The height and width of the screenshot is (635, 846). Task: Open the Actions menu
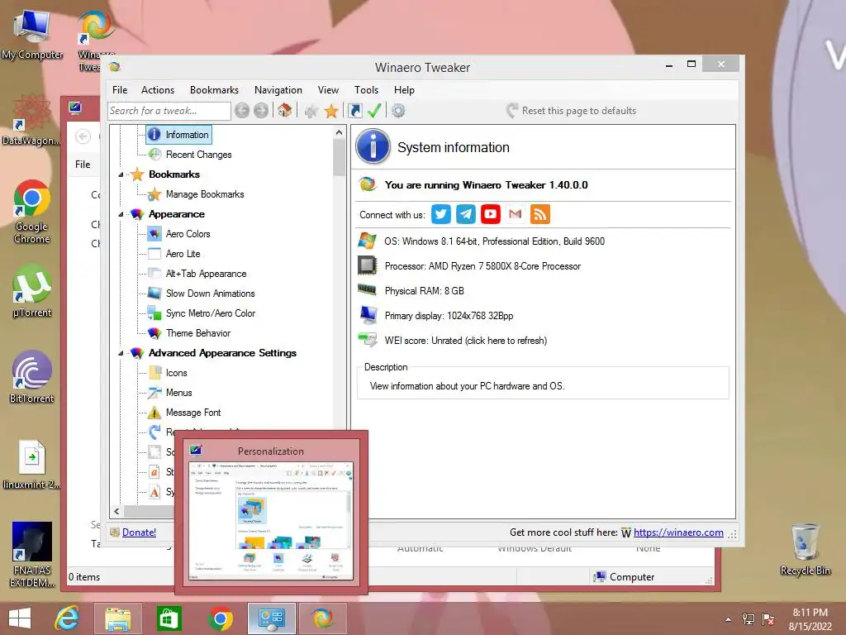(x=158, y=90)
